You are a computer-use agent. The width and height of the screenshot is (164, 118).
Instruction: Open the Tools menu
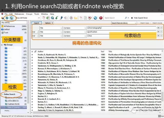[x=37, y=14]
